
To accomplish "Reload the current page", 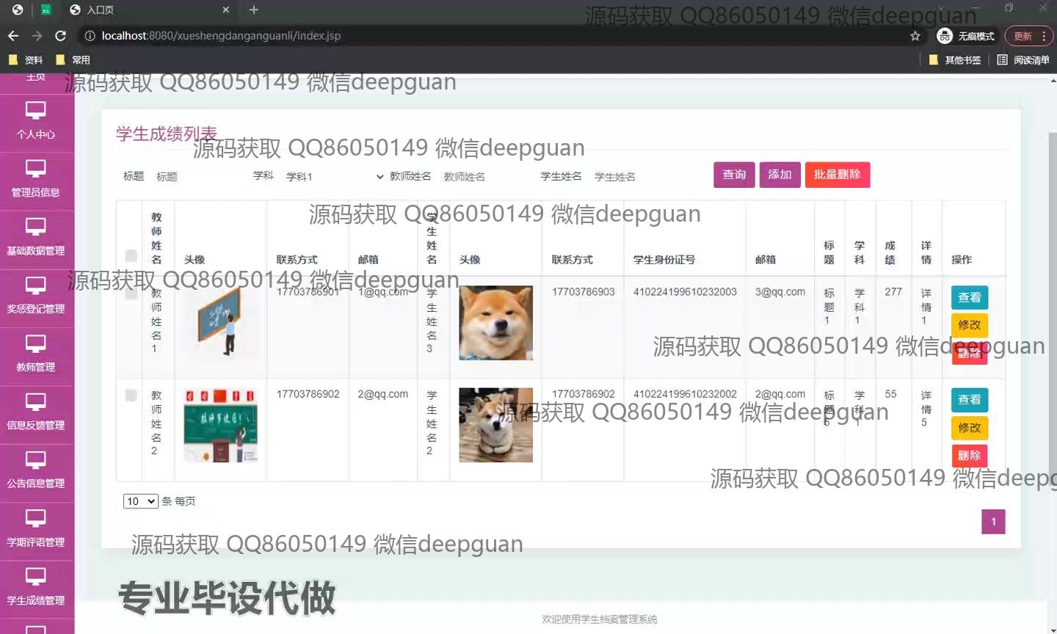I will pos(61,36).
